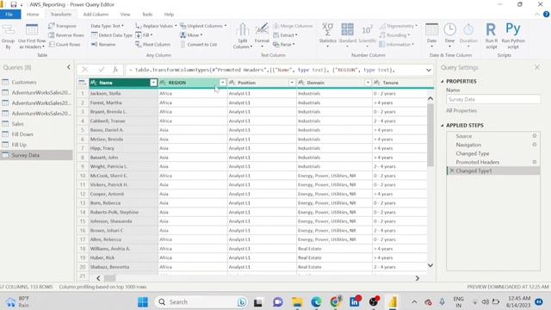The image size is (551, 310).
Task: Click the All Properties link
Action: pos(461,111)
